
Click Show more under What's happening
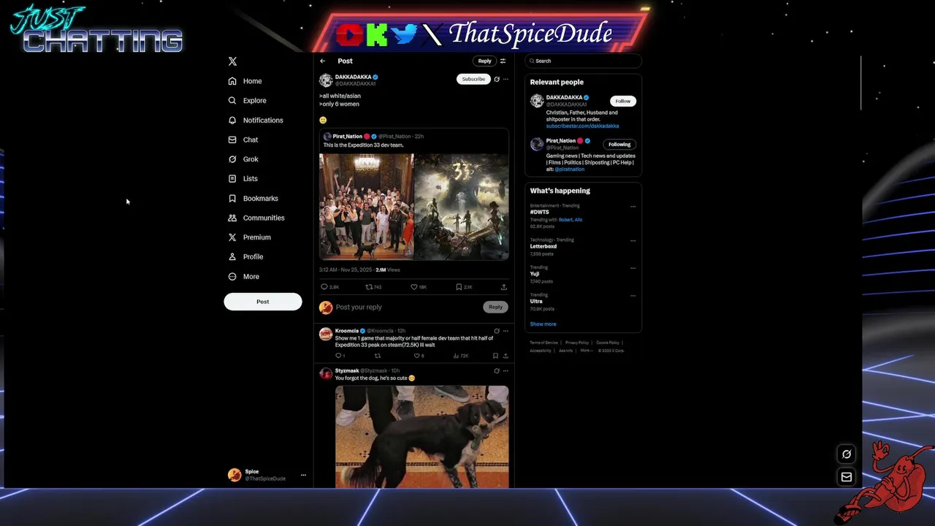click(543, 324)
